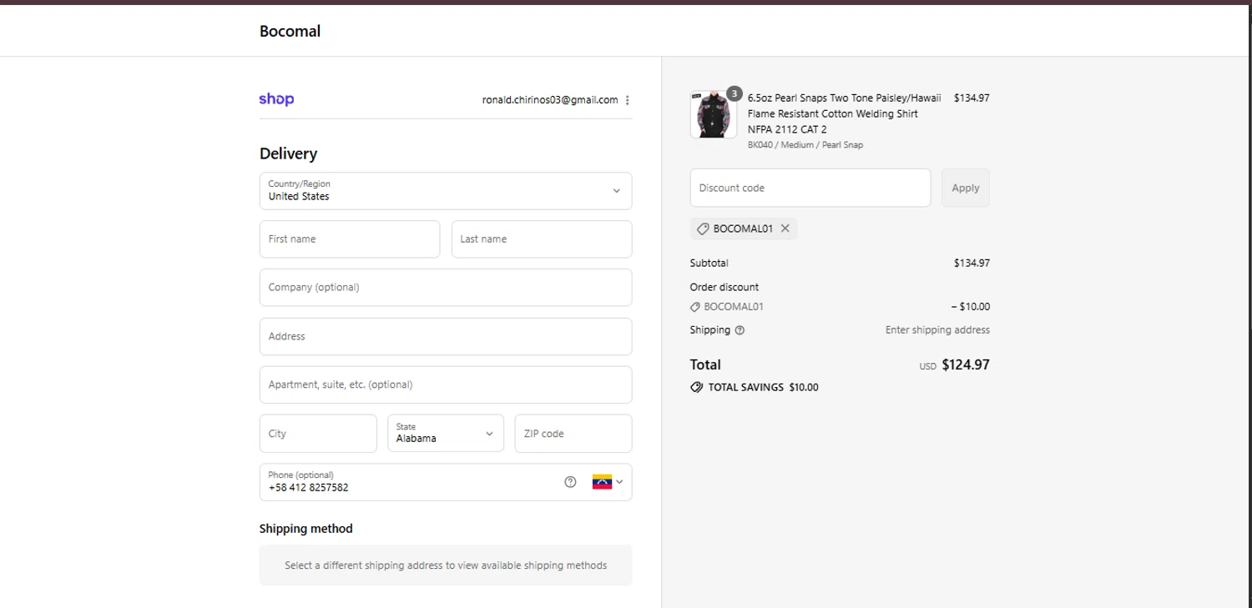Focus the ZIP code field
1252x608 pixels.
click(x=573, y=434)
